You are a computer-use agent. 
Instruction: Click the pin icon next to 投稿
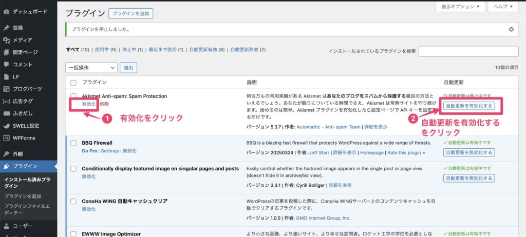pyautogui.click(x=6, y=28)
